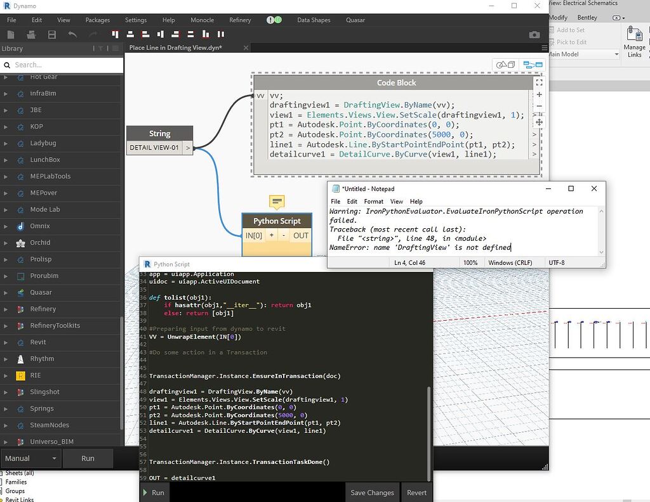Undo the last action
650x502 pixels.
click(72, 35)
